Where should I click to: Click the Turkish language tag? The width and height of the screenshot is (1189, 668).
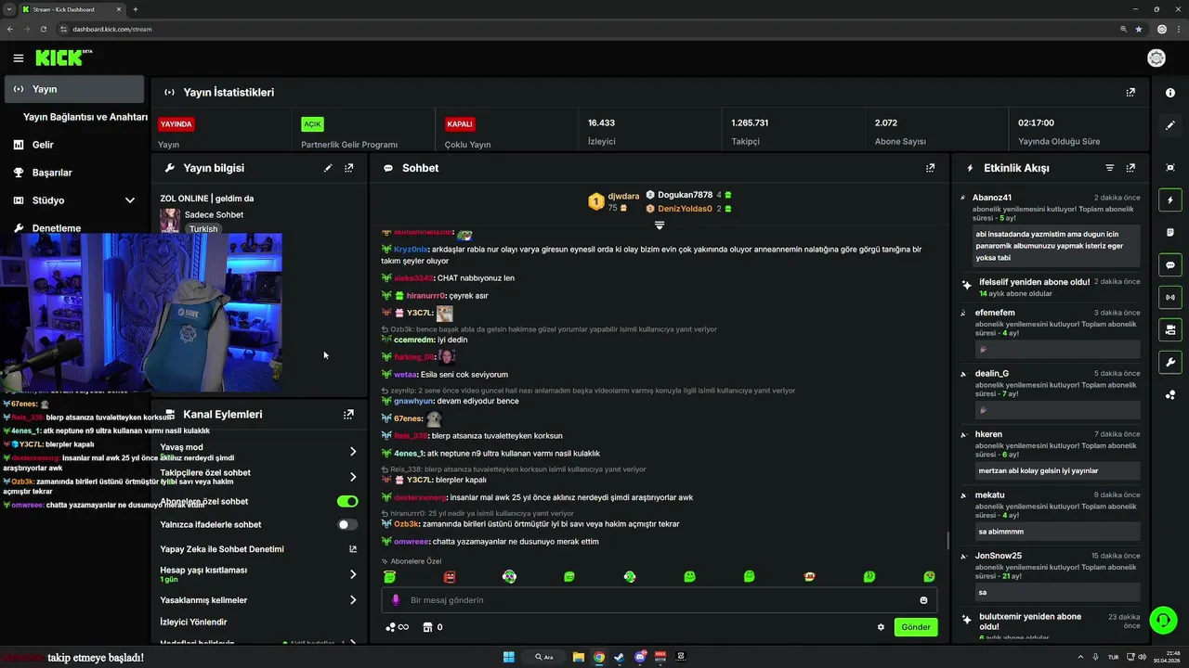(203, 229)
